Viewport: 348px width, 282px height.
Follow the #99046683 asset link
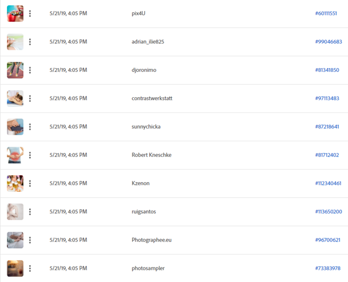(x=328, y=42)
